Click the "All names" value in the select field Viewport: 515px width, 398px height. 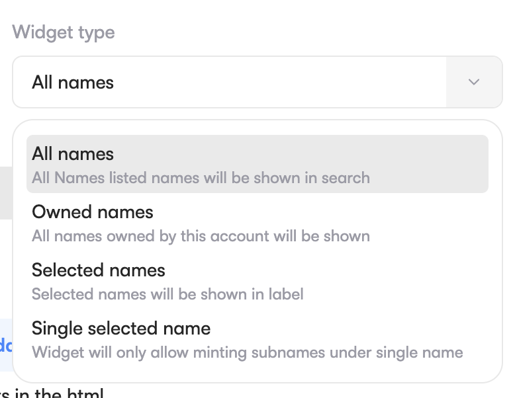coord(73,83)
